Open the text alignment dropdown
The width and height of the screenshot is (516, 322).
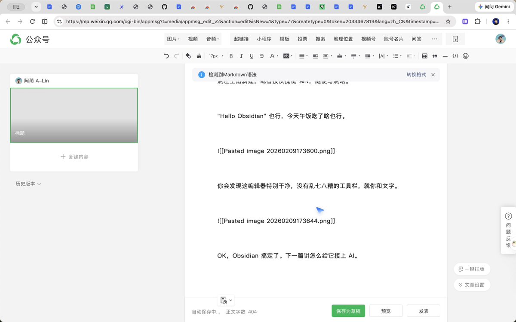click(x=303, y=56)
